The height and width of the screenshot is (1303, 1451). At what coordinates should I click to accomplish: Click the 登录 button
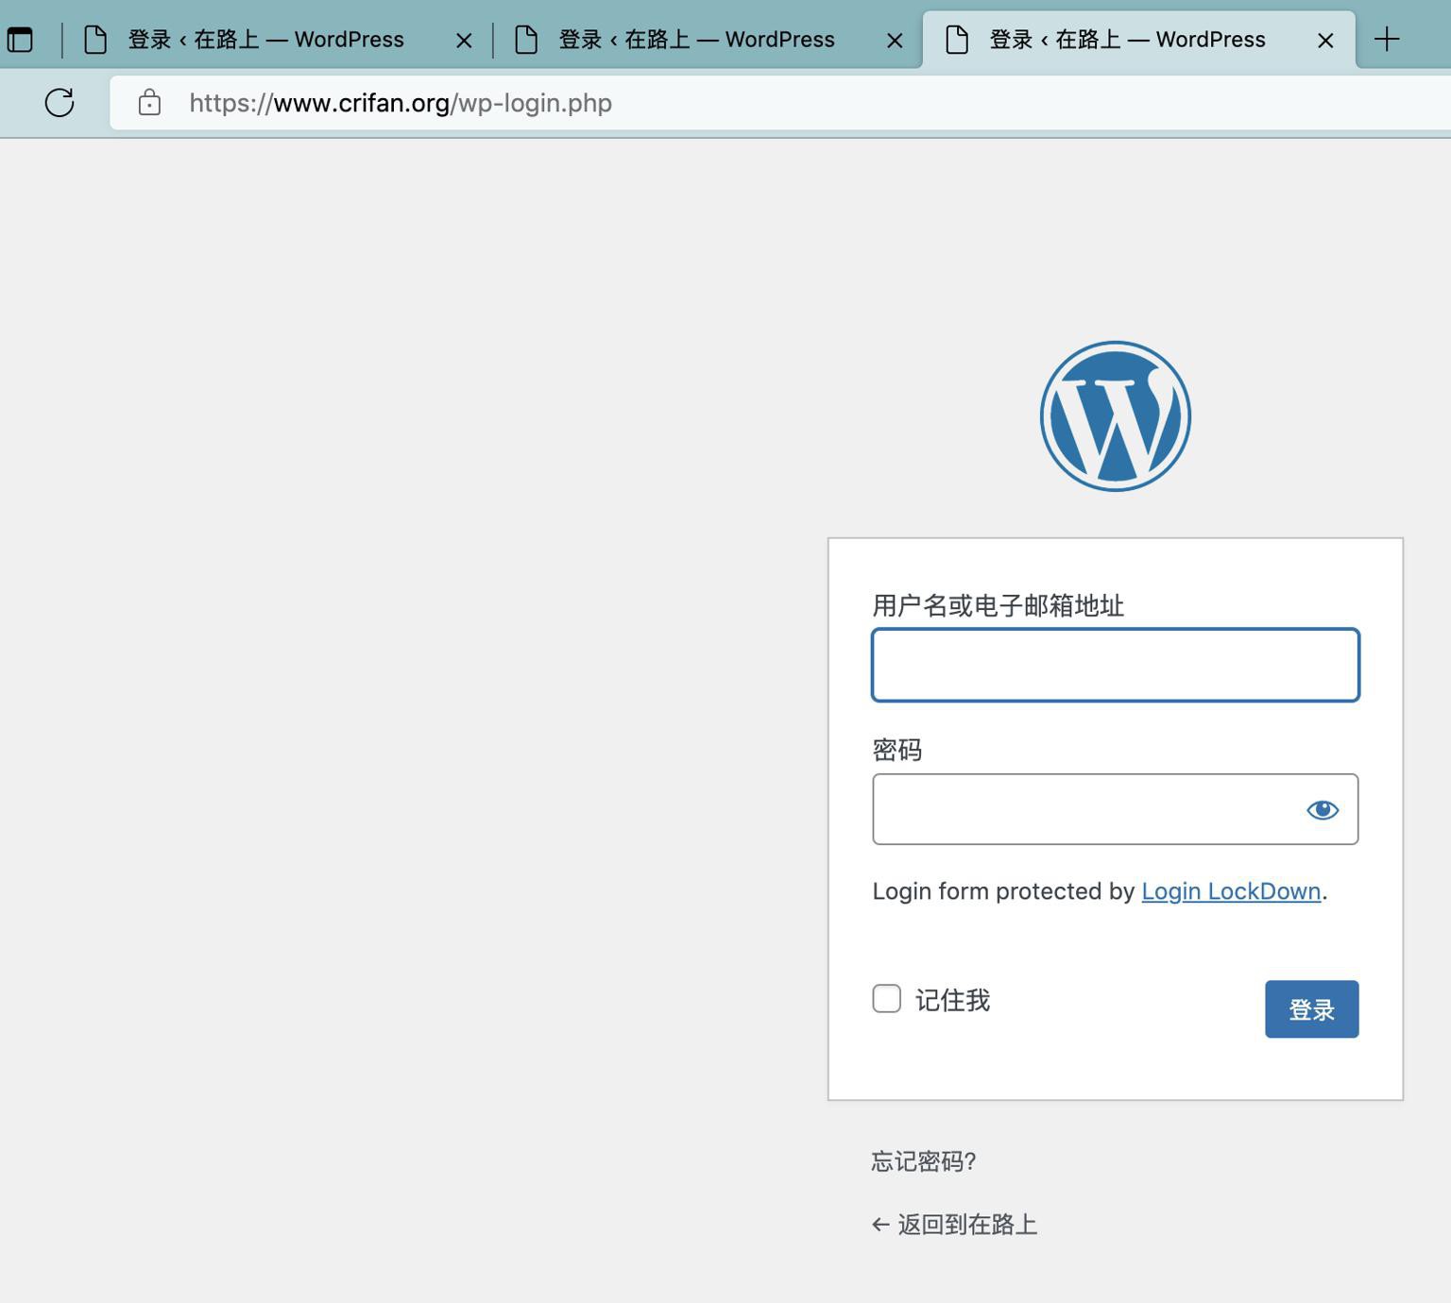click(x=1312, y=1009)
